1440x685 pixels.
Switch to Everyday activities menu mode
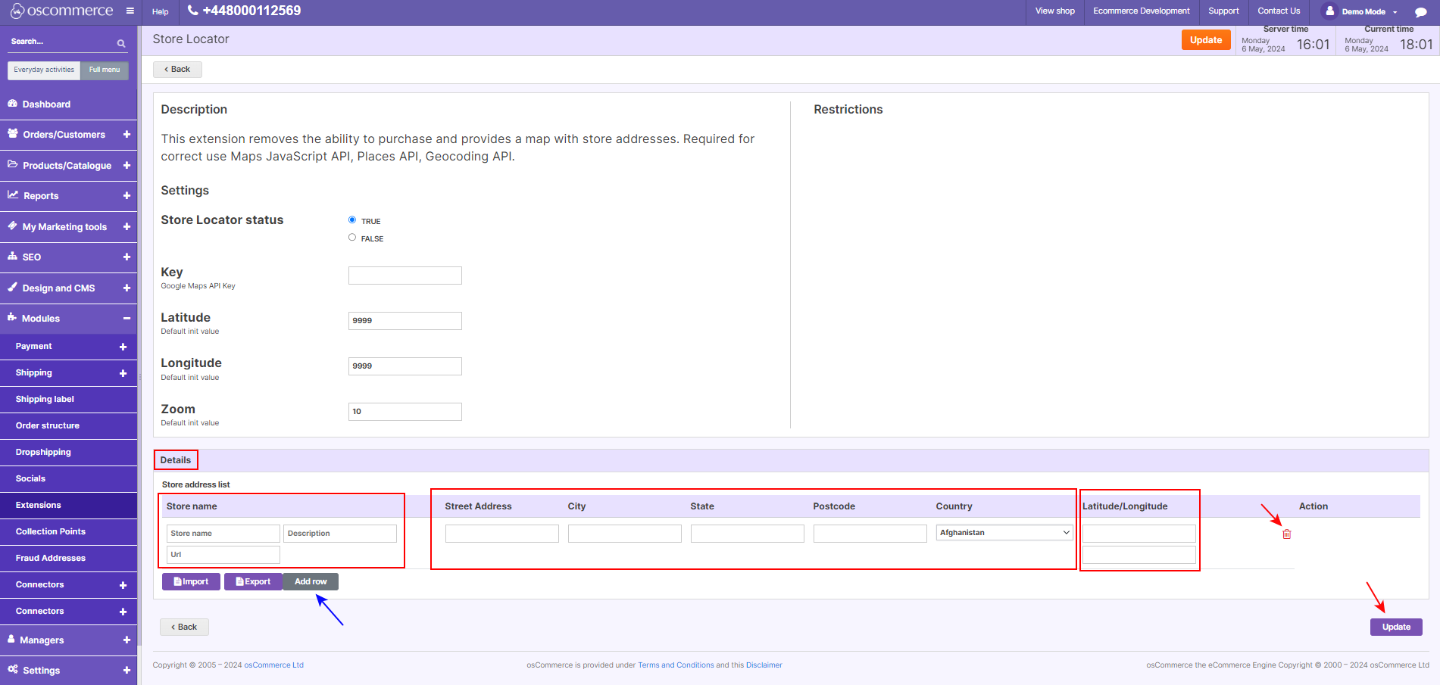tap(44, 70)
